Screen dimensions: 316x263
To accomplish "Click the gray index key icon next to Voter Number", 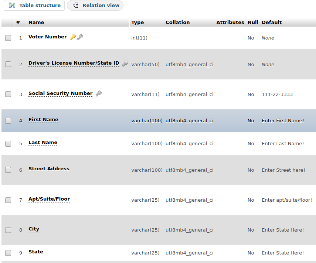I will click(80, 37).
